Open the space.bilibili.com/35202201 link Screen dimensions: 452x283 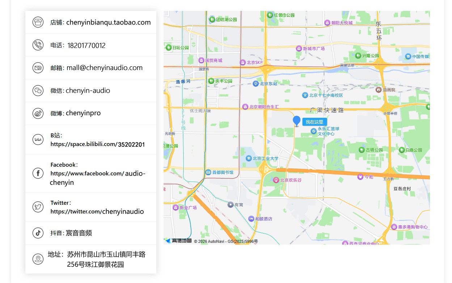(x=98, y=144)
